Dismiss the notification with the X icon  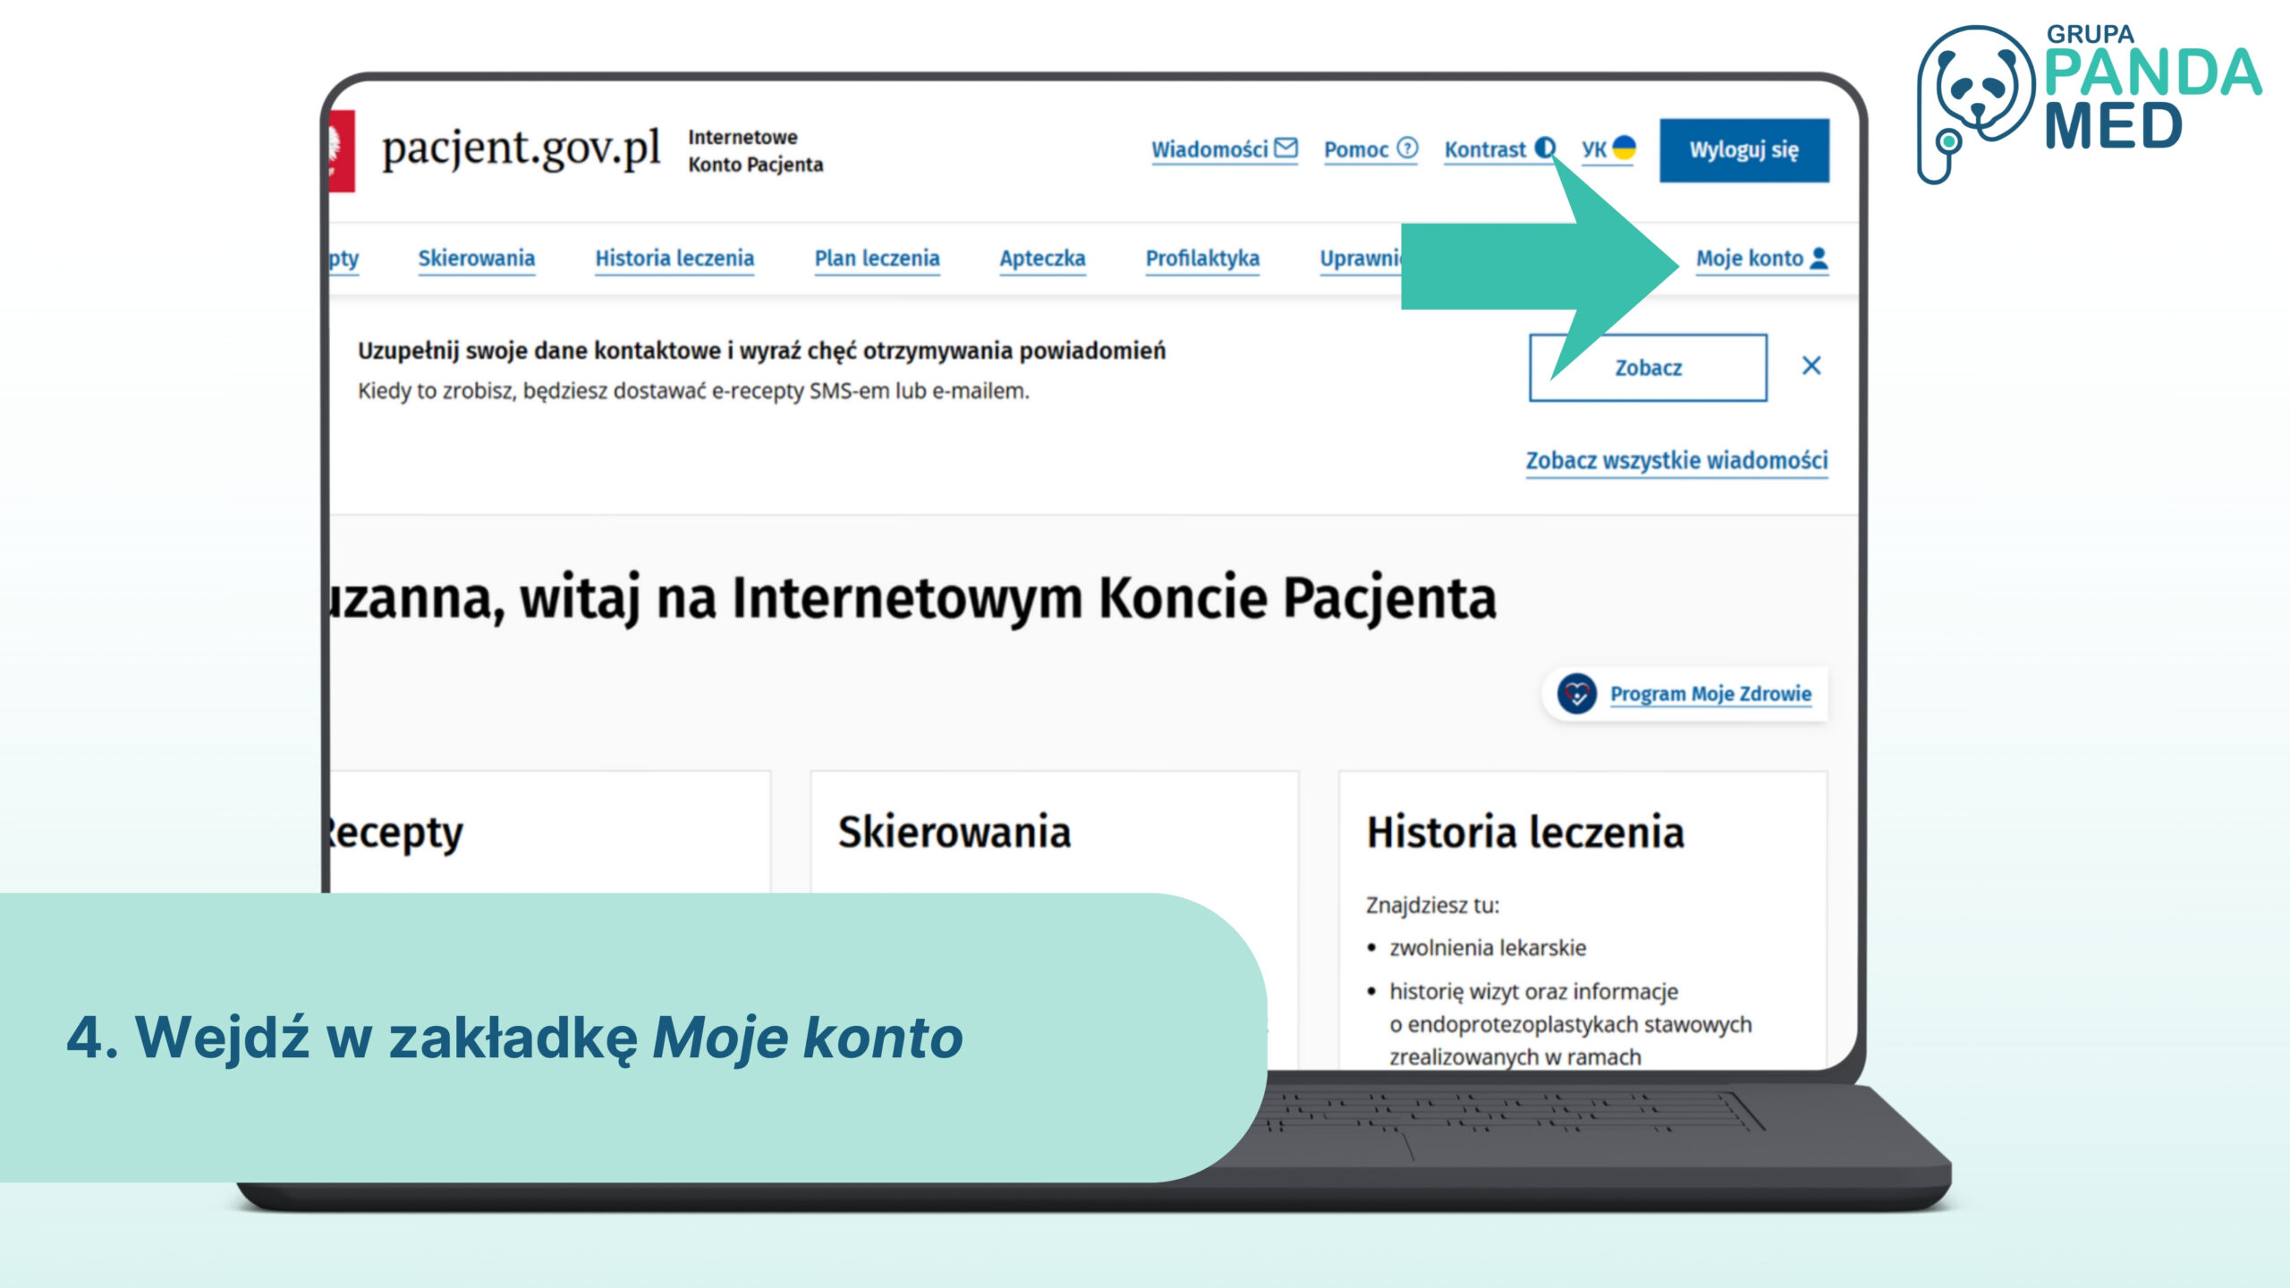click(x=1811, y=366)
